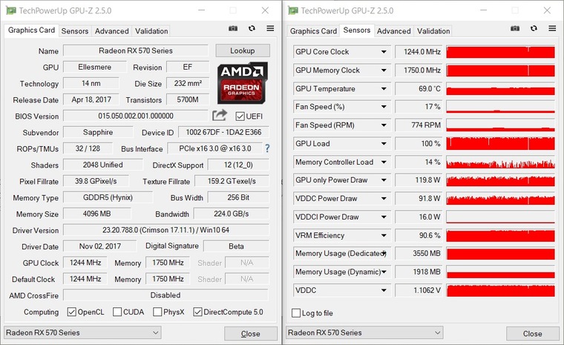Open GPU Memory Clock sensor dropdown
The height and width of the screenshot is (345, 564).
(x=384, y=70)
